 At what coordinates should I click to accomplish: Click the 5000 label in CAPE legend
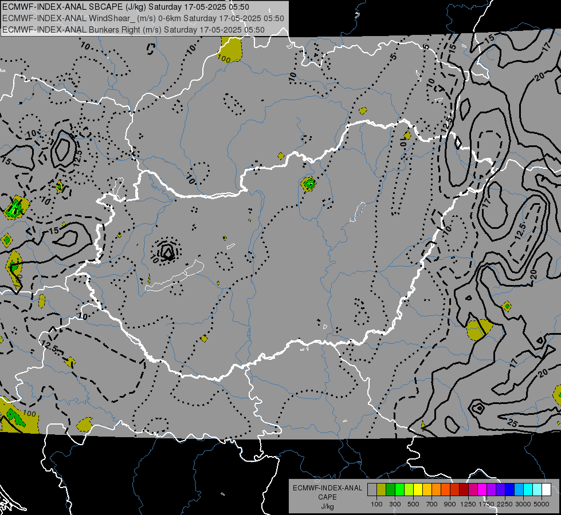pyautogui.click(x=541, y=504)
